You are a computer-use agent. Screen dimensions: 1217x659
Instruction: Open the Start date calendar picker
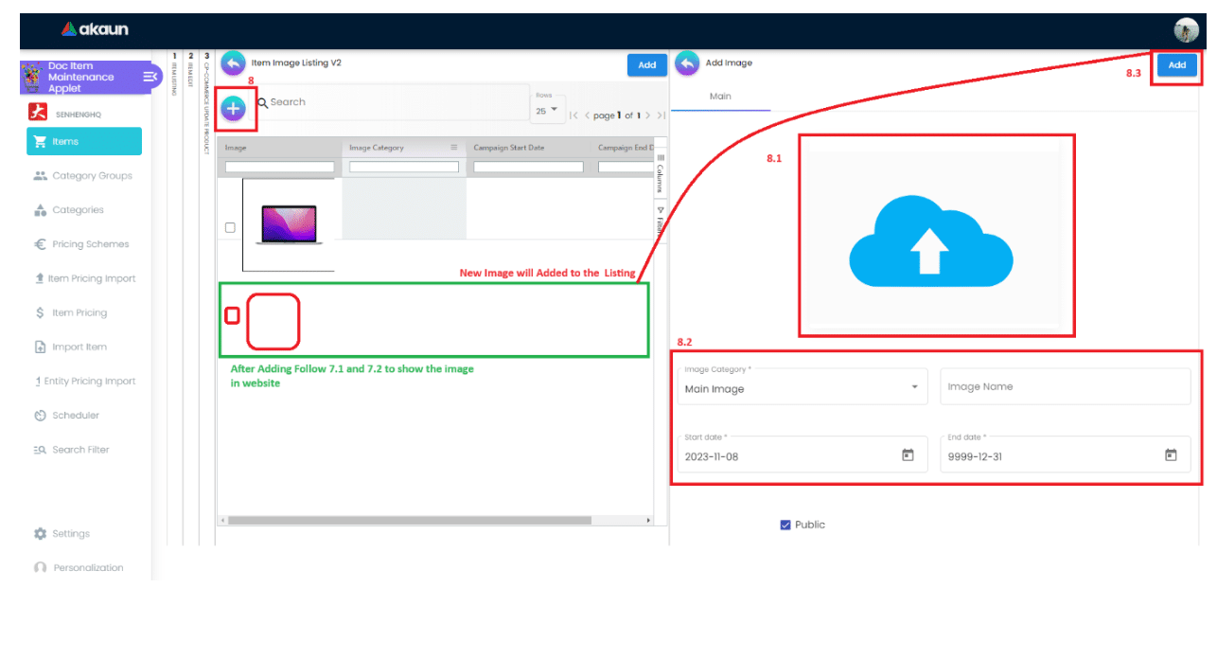(908, 455)
